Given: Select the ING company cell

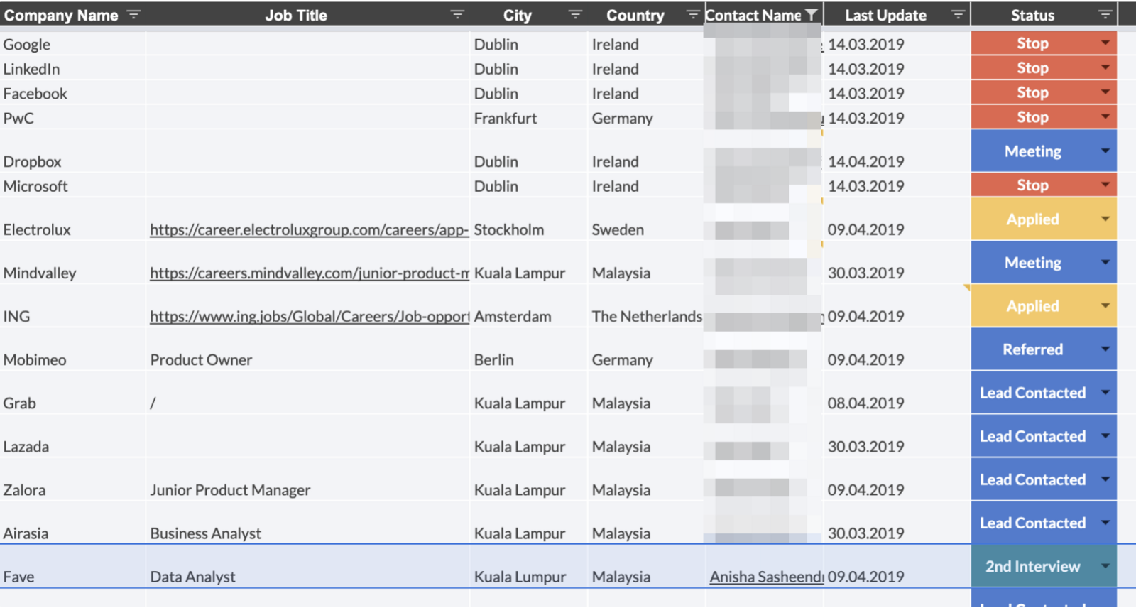Looking at the screenshot, I should 72,306.
